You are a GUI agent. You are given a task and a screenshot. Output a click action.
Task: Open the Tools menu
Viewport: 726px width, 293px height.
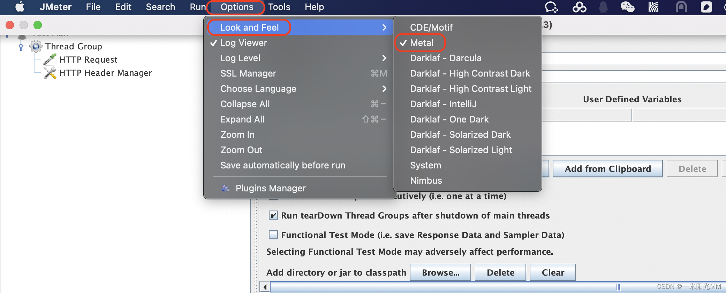(x=279, y=7)
